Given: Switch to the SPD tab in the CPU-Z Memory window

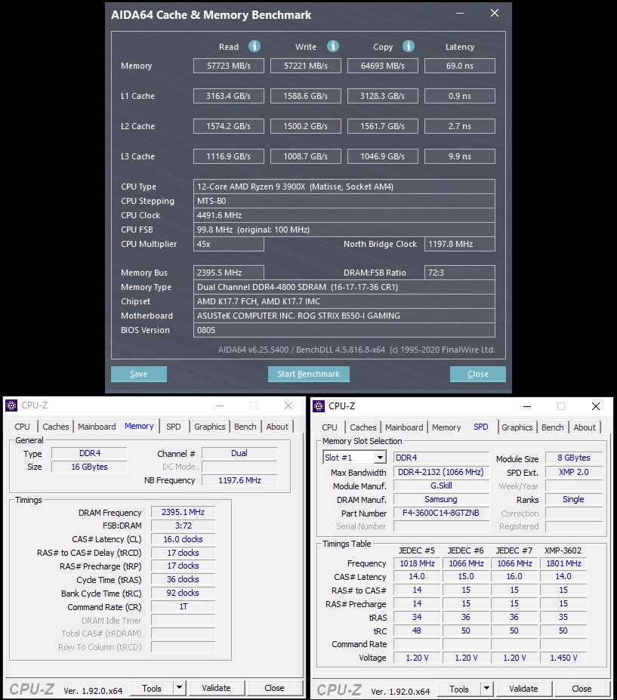Looking at the screenshot, I should [x=174, y=427].
